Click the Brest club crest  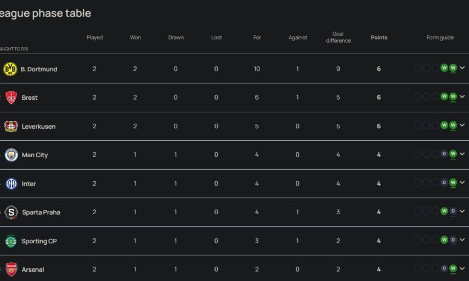(10, 98)
